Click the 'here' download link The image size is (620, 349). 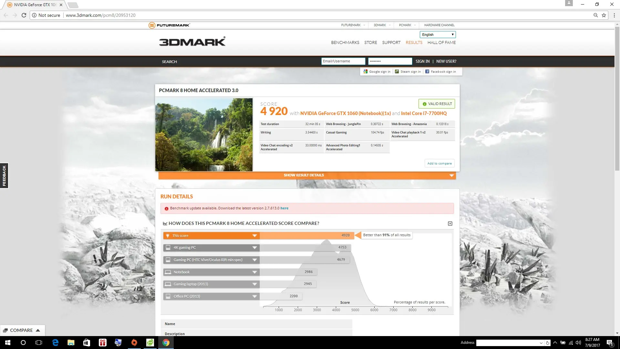[x=284, y=208]
